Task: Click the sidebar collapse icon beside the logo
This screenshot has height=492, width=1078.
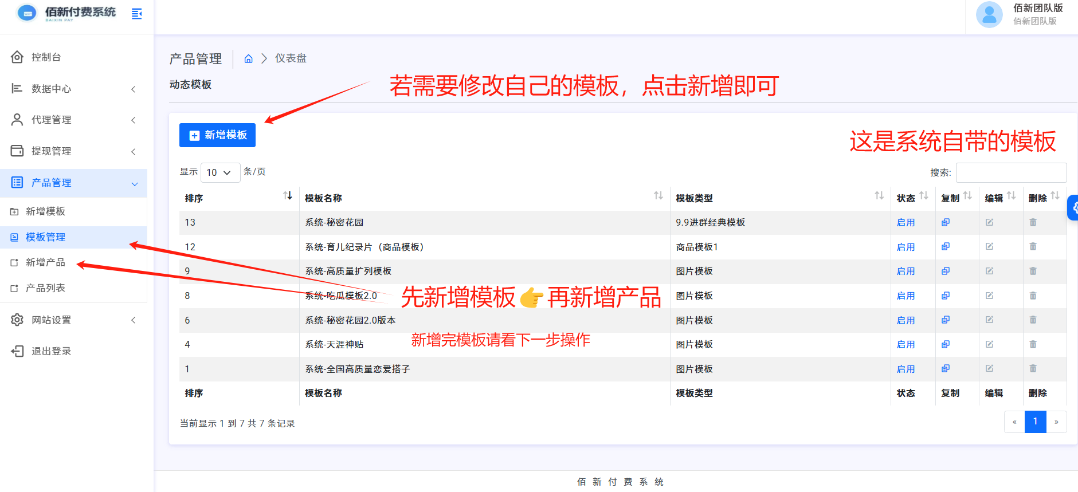Action: click(136, 14)
